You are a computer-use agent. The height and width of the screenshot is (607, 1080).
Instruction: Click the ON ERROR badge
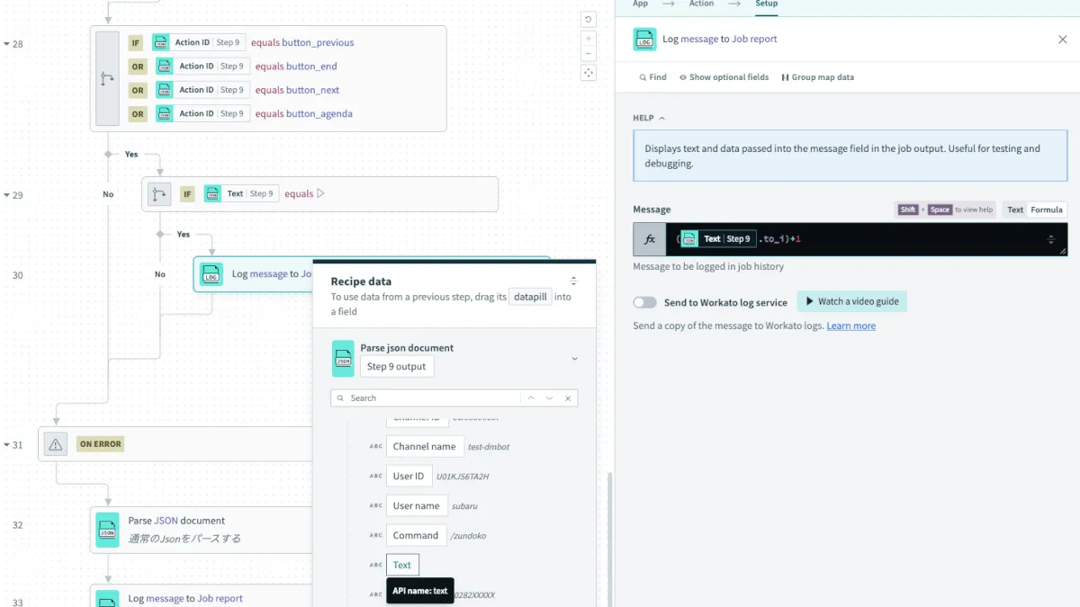click(100, 444)
